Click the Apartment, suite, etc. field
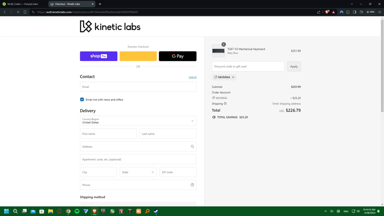 [138, 159]
